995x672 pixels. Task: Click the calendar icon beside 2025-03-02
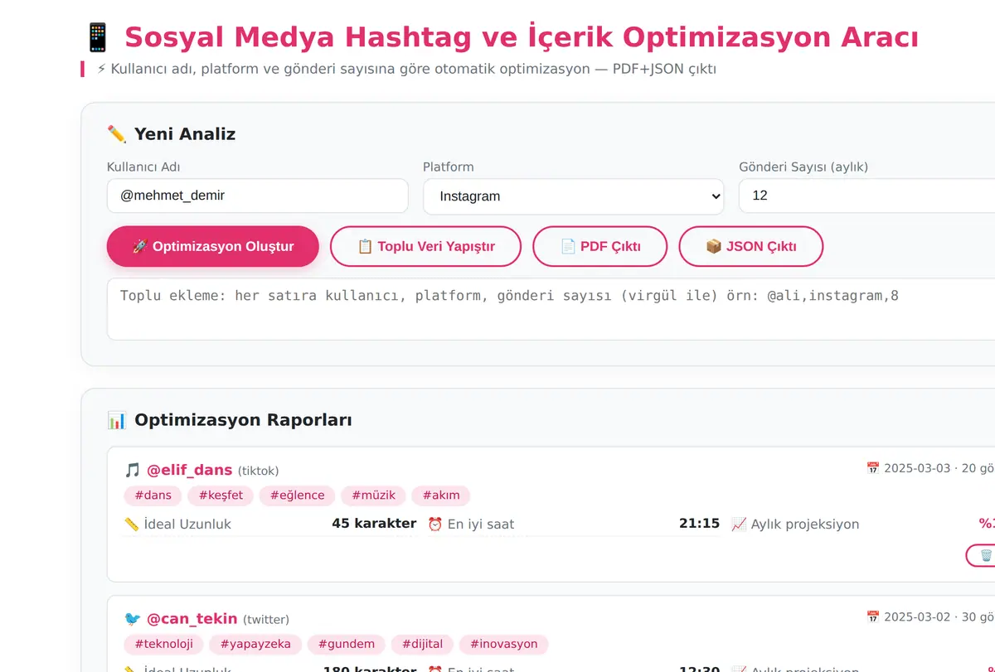(873, 617)
